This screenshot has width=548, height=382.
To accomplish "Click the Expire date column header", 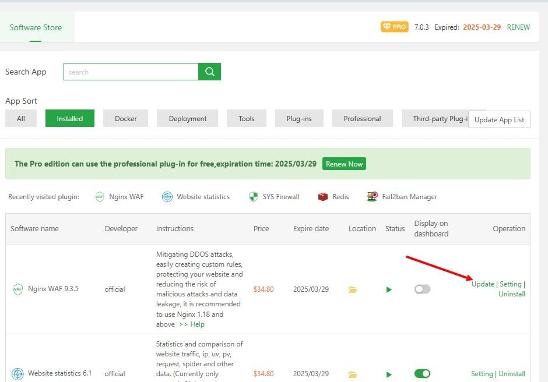I will point(311,229).
